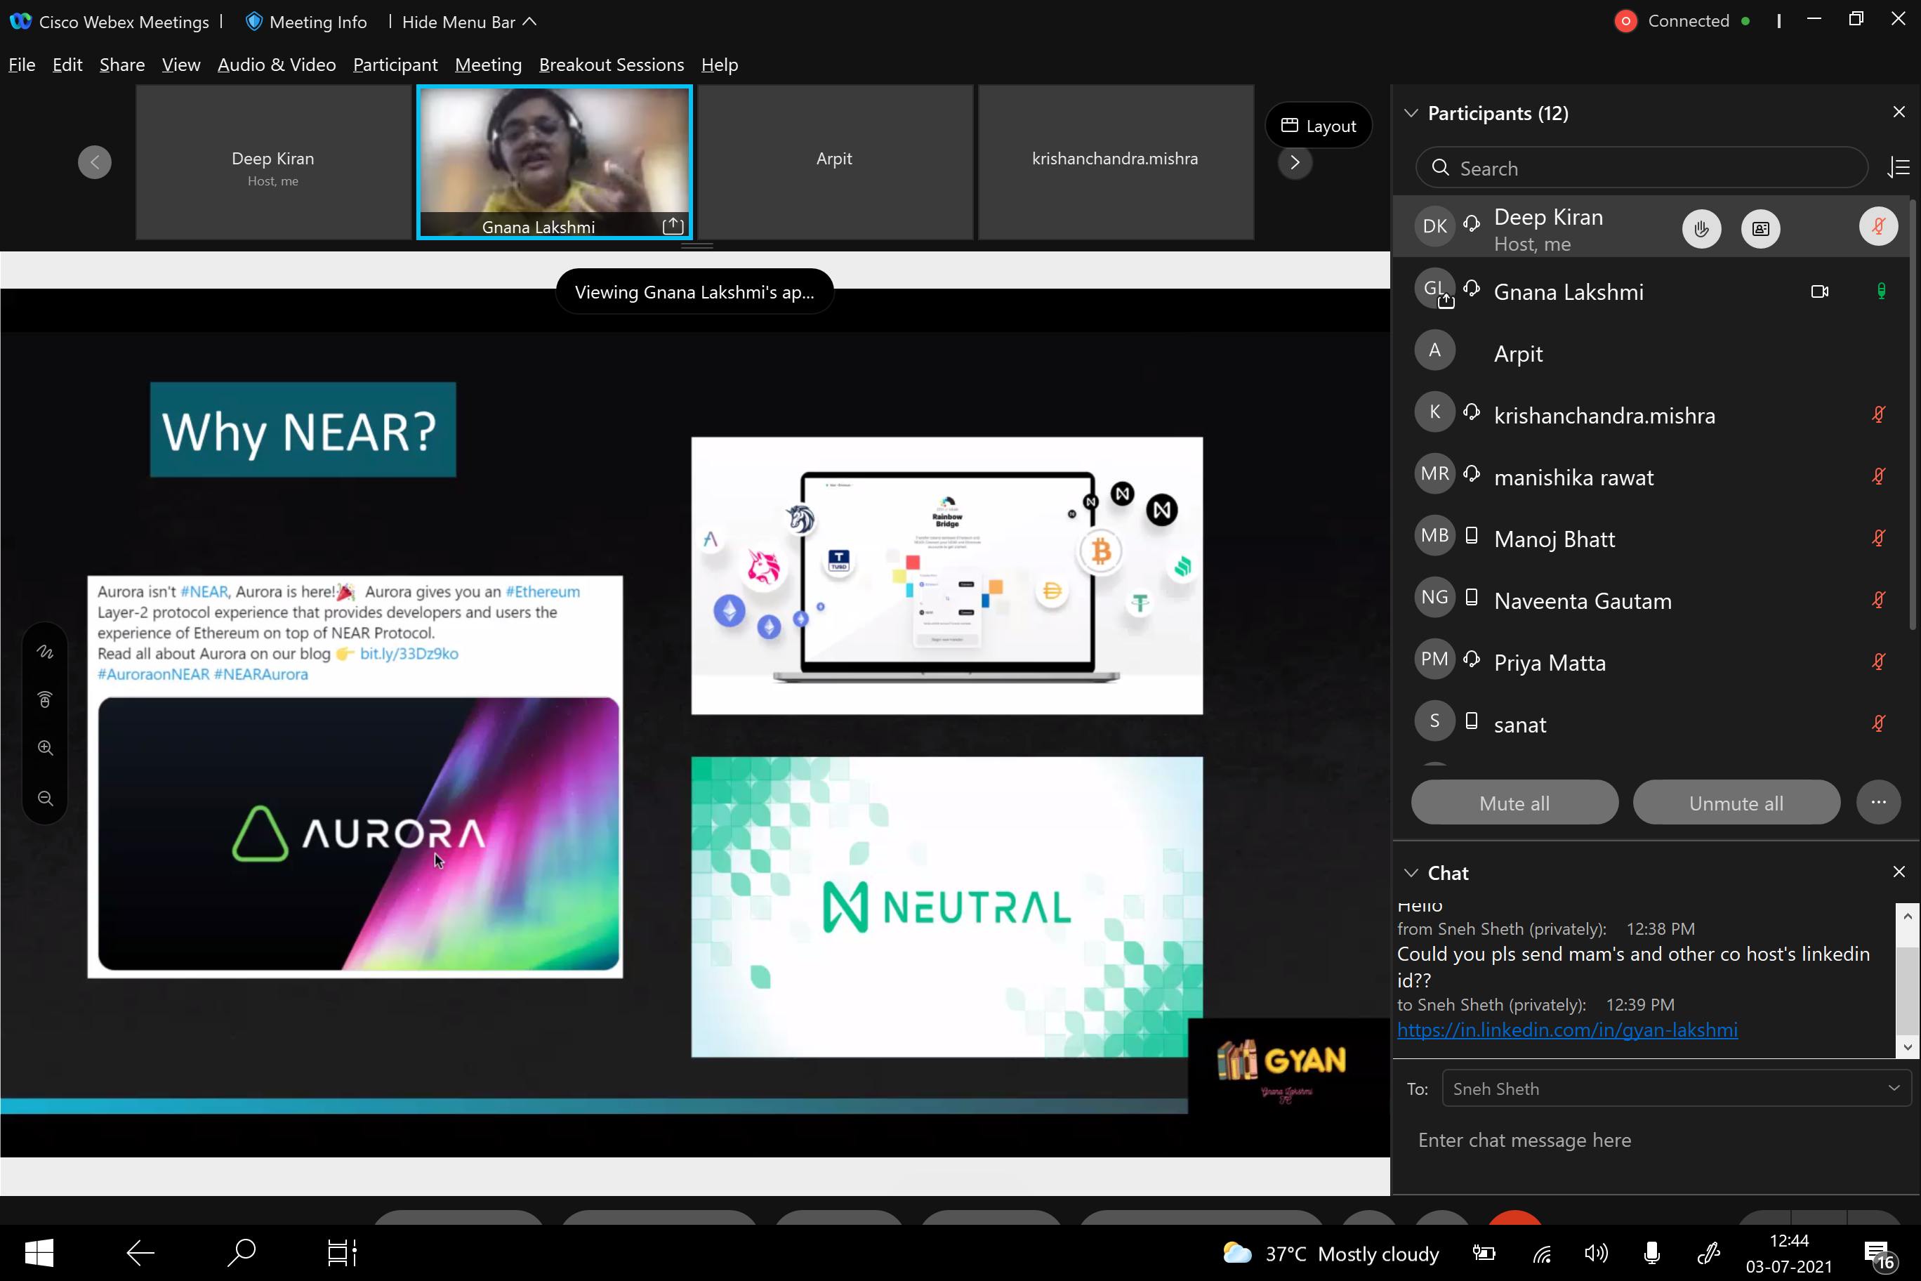Open the Meeting menu
This screenshot has height=1281, width=1921.
click(487, 65)
